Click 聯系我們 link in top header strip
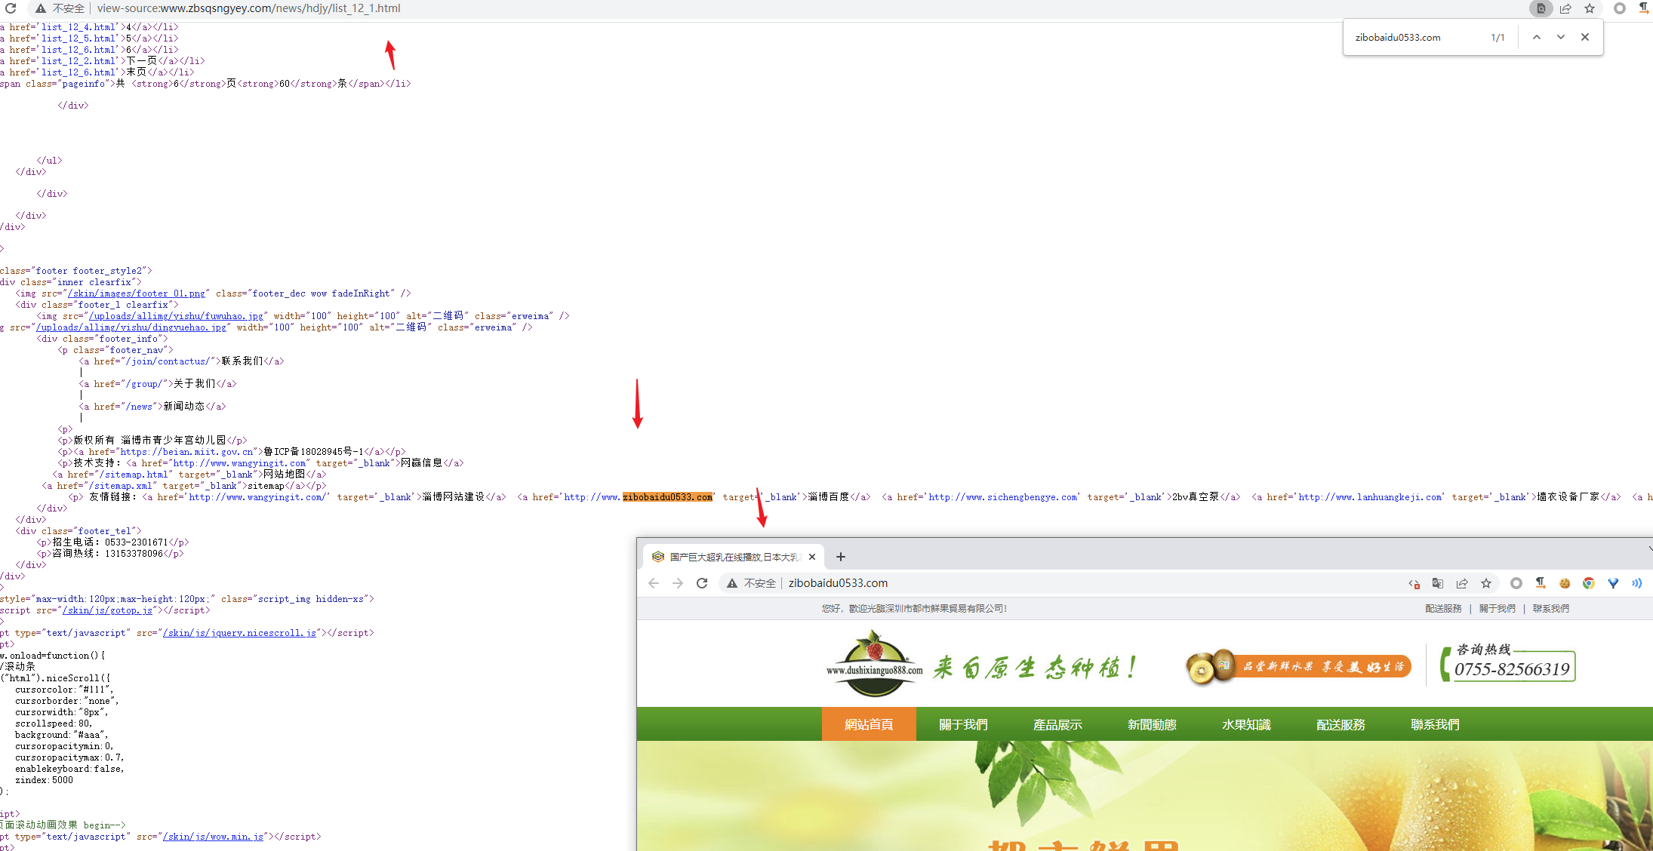 click(x=1550, y=609)
